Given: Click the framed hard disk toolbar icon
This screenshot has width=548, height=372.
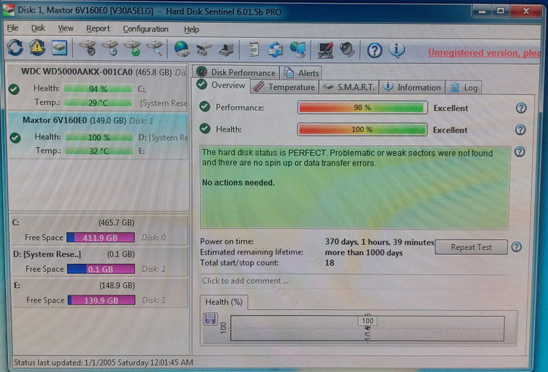Looking at the screenshot, I should tap(59, 48).
